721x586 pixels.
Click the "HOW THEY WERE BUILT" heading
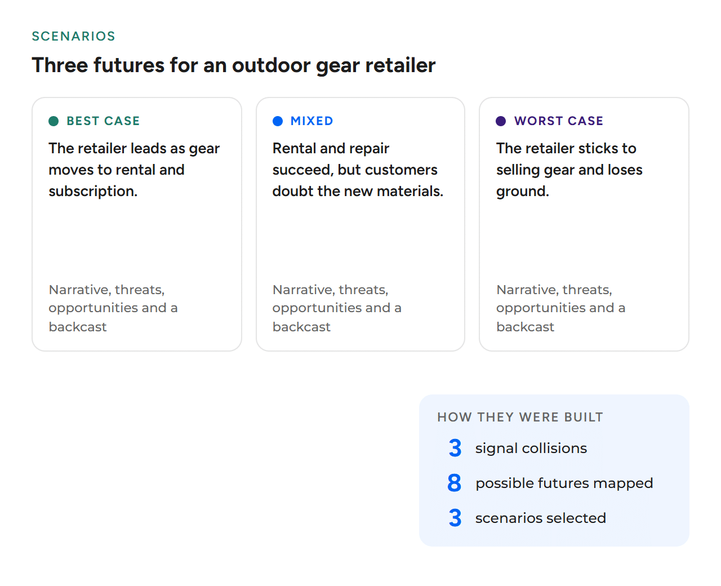tap(520, 418)
